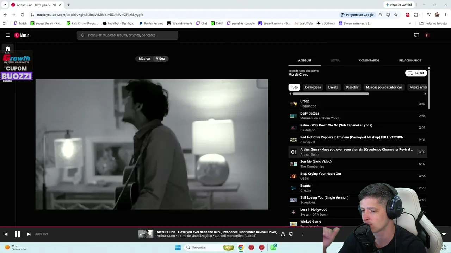Filter queue by Descobrir chip
Image resolution: width=451 pixels, height=253 pixels.
coord(352,87)
